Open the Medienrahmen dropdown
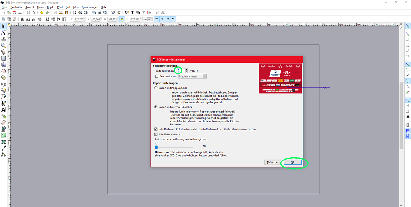 [x=192, y=76]
